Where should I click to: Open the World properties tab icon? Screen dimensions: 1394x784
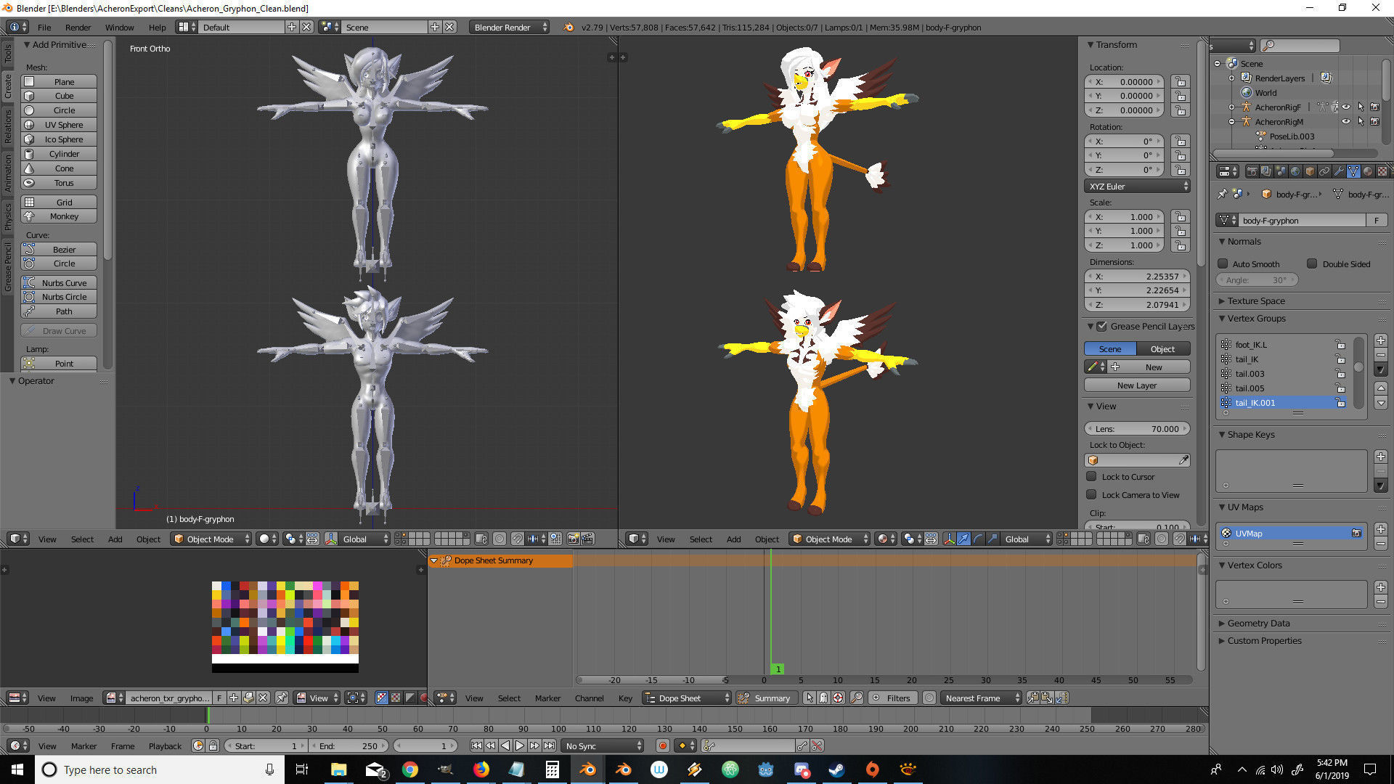[1295, 171]
